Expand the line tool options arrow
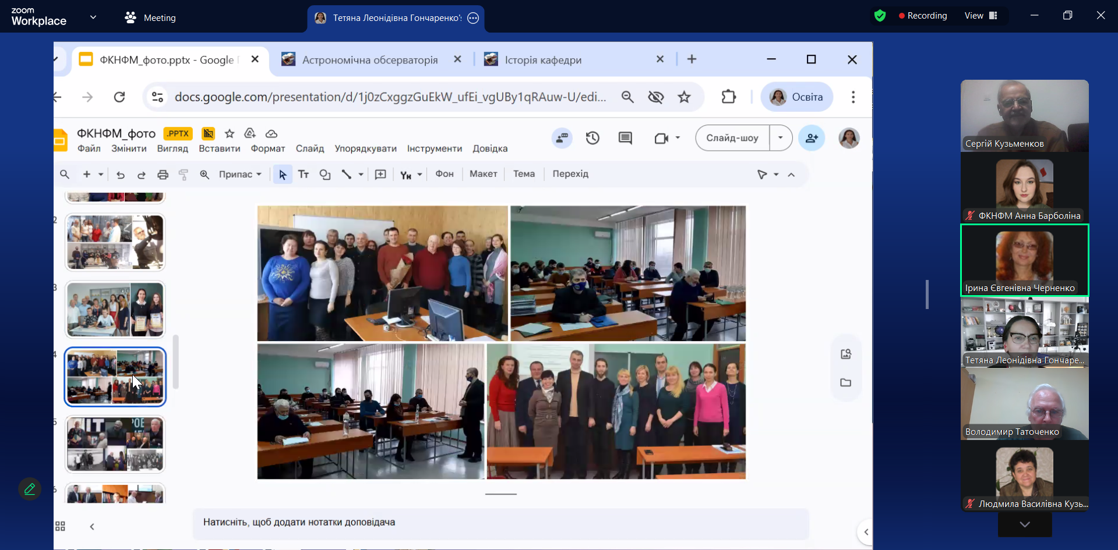The width and height of the screenshot is (1118, 550). click(361, 175)
